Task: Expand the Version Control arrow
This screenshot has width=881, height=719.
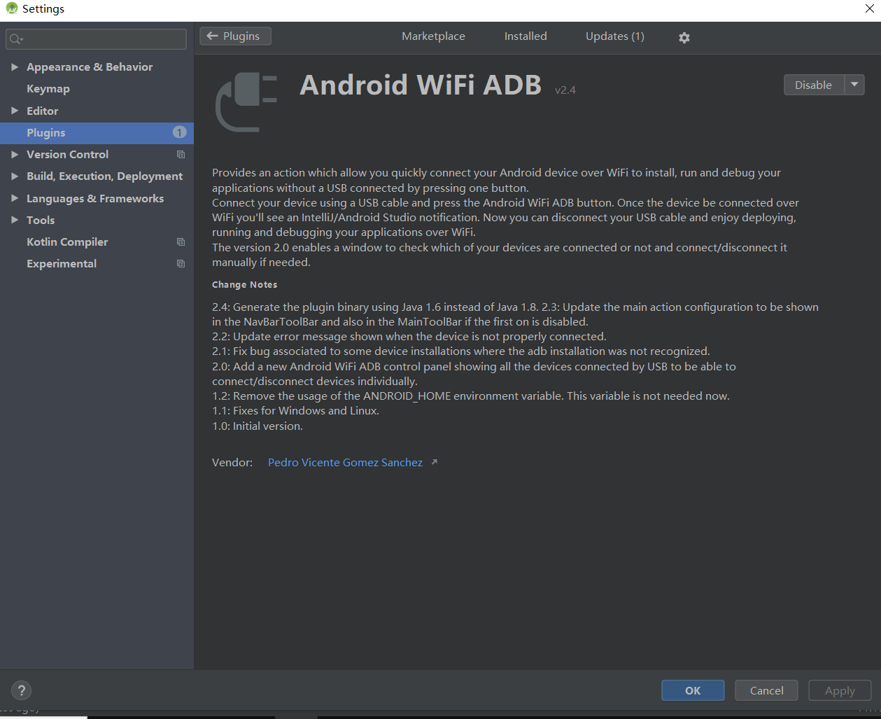Action: tap(15, 155)
